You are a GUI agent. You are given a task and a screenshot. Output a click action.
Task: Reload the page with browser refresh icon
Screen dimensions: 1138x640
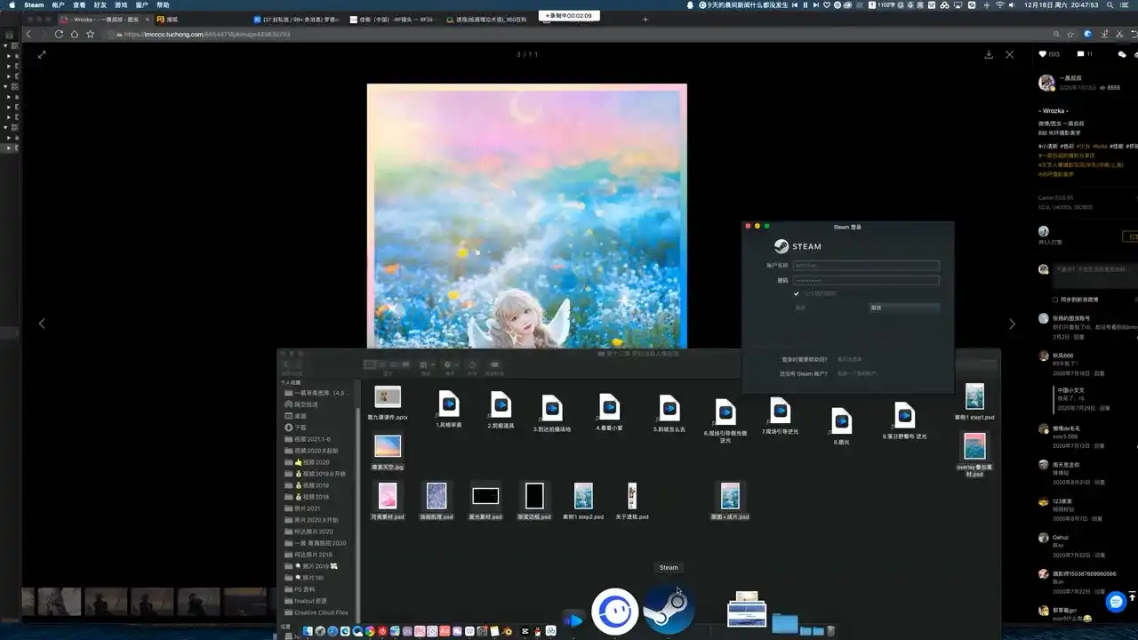(59, 34)
